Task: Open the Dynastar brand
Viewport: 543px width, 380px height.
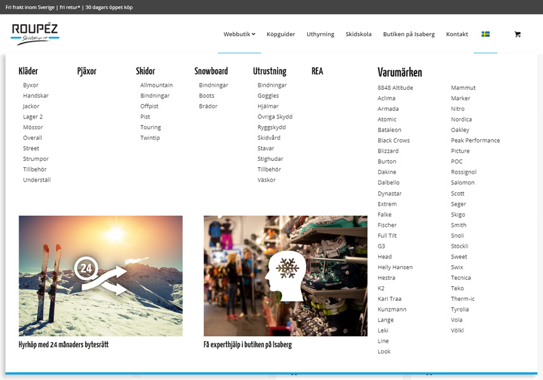Action: (x=389, y=194)
